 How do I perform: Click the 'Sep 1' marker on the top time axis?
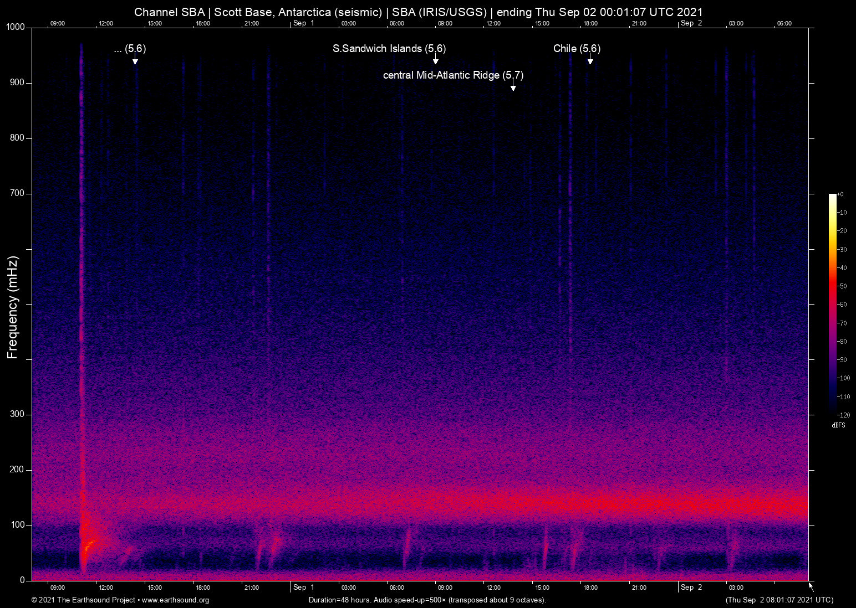coord(303,23)
